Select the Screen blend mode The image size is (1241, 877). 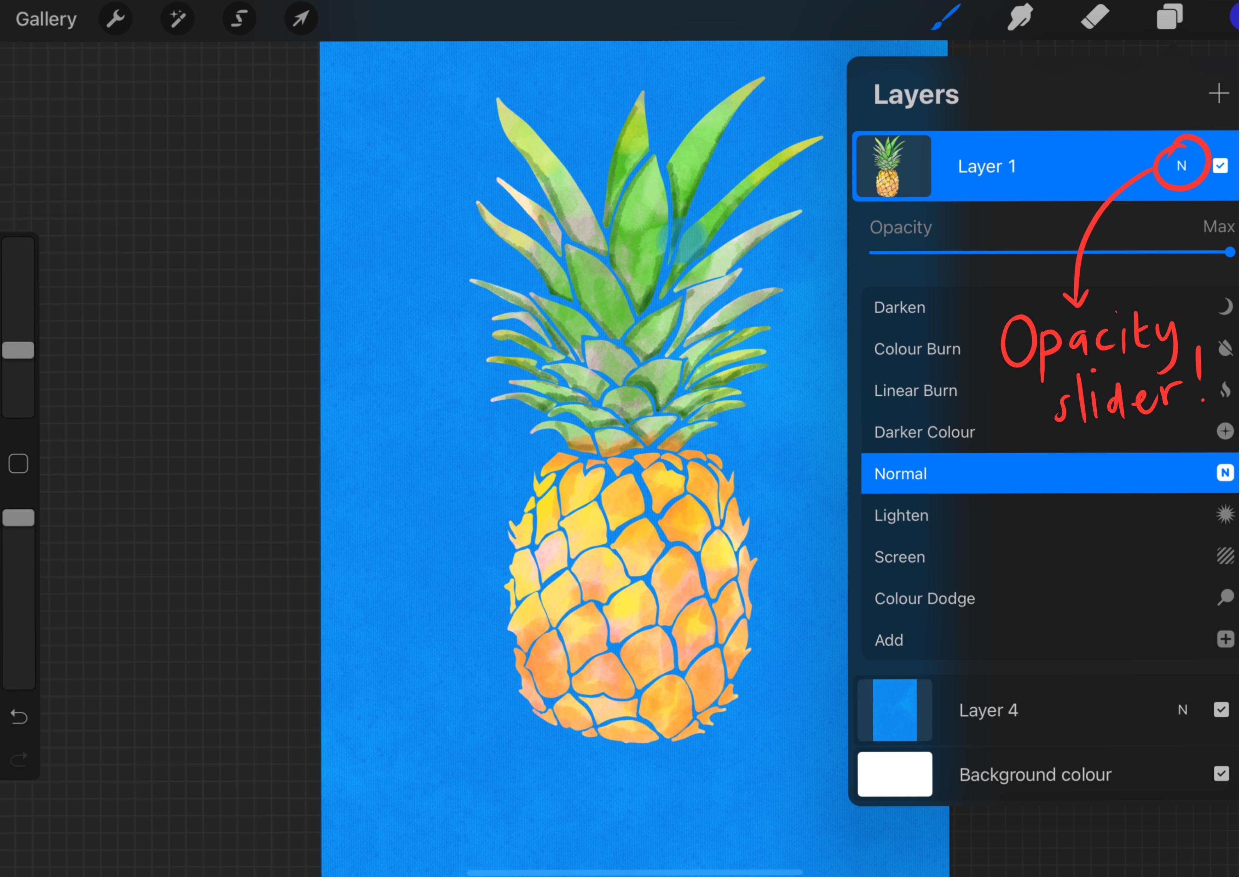899,557
